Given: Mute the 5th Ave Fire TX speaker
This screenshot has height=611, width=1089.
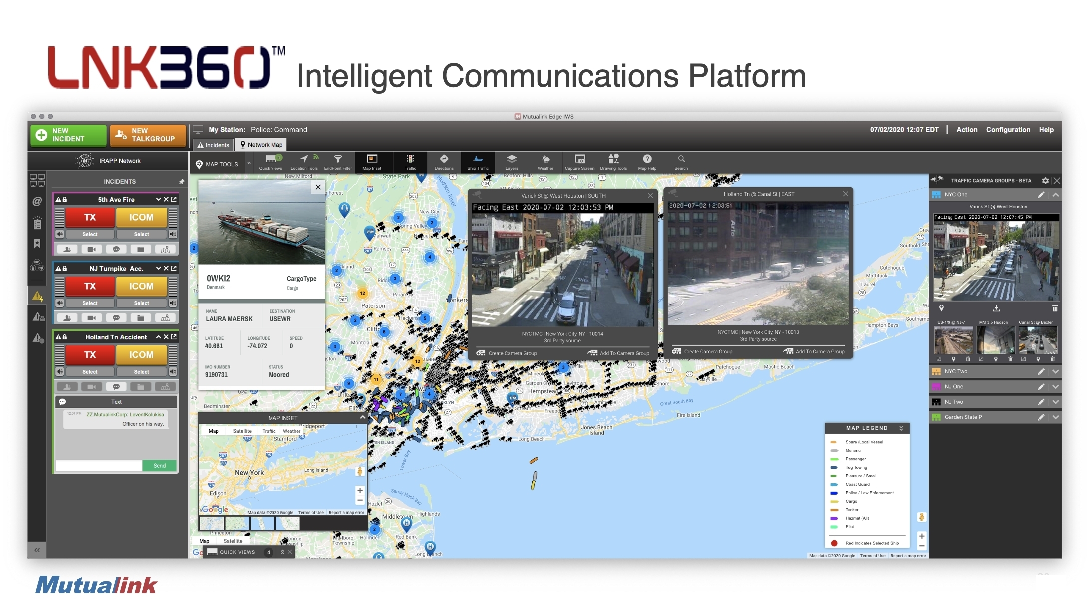Looking at the screenshot, I should coord(60,234).
